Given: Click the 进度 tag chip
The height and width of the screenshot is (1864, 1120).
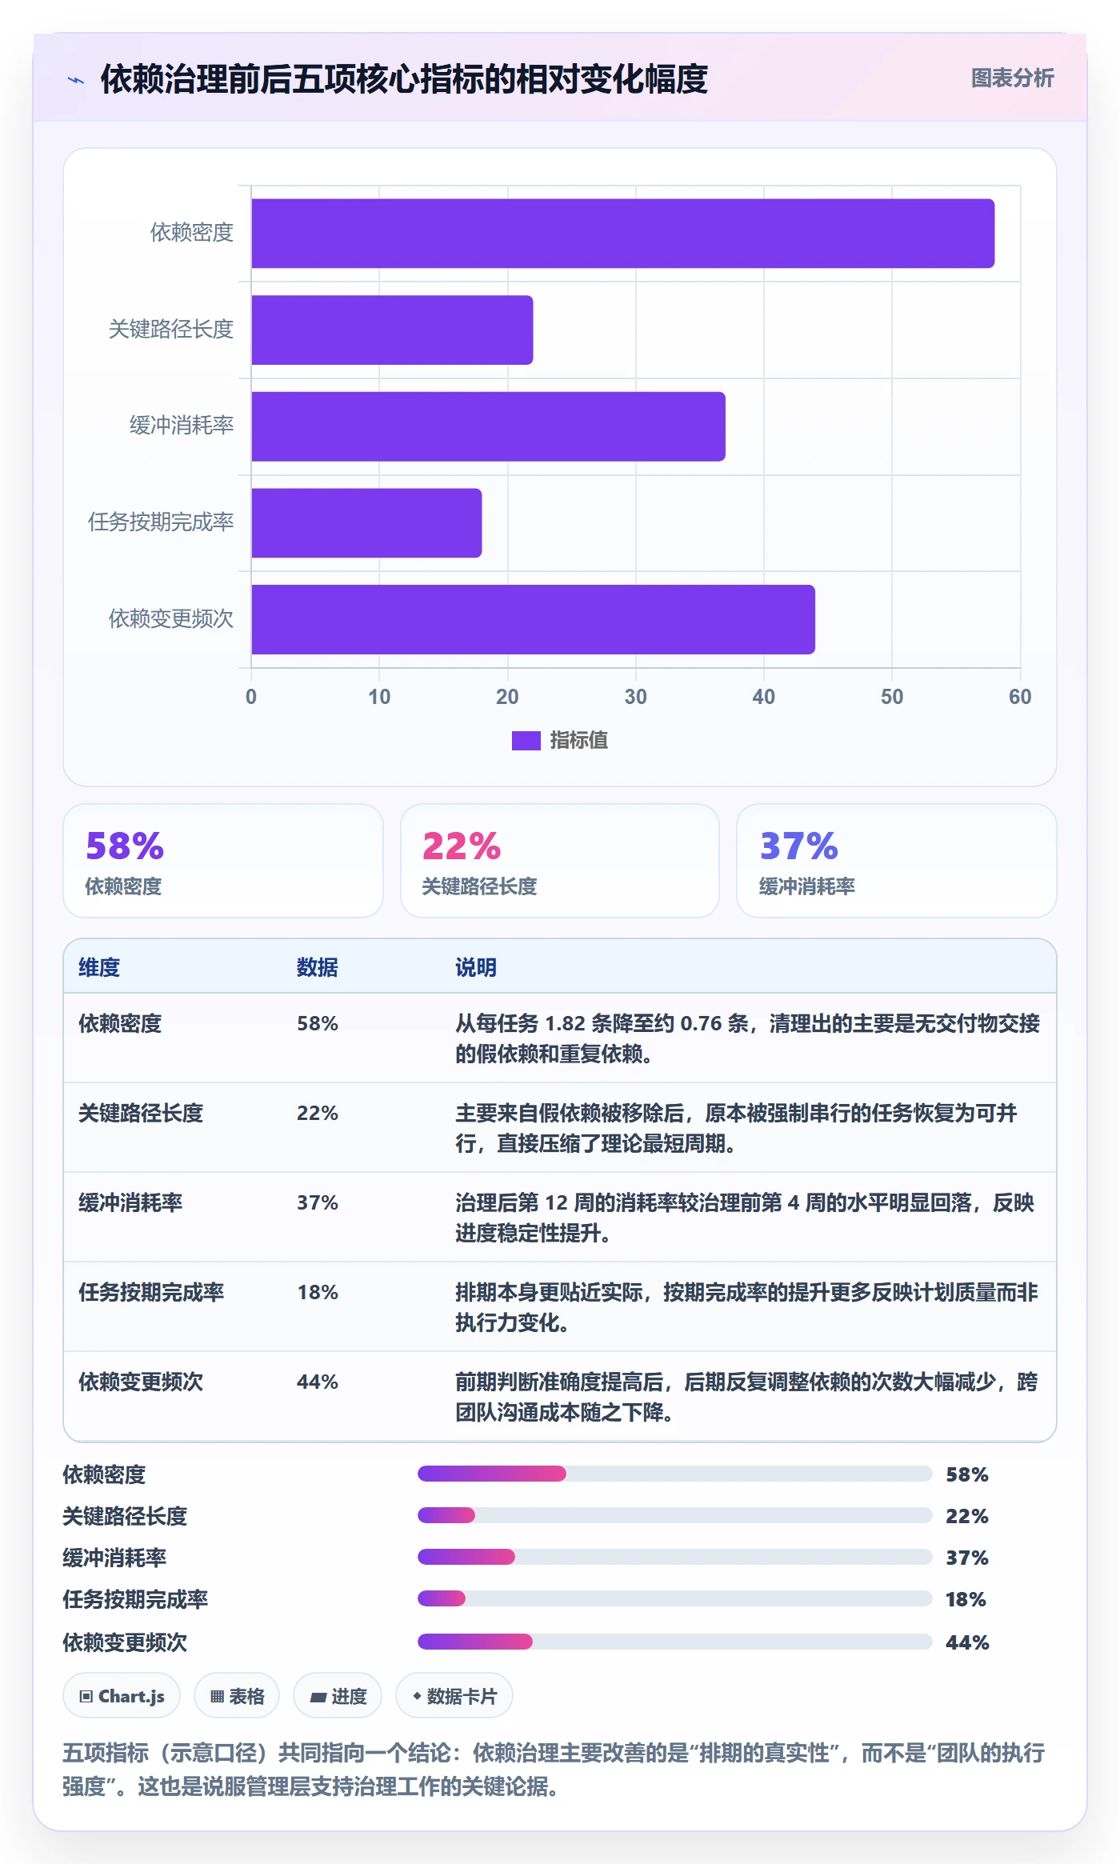Looking at the screenshot, I should click(338, 1696).
